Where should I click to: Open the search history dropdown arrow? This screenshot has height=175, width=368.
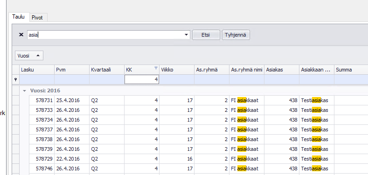pos(187,35)
